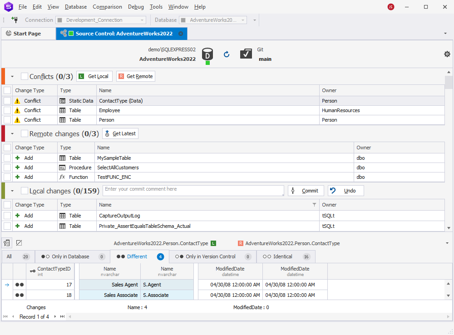Image resolution: width=454 pixels, height=335 pixels.
Task: Open the toolbar overflow dropdown arrow
Action: (255, 20)
